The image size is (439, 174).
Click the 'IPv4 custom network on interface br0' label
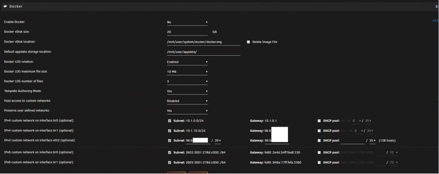click(x=39, y=121)
